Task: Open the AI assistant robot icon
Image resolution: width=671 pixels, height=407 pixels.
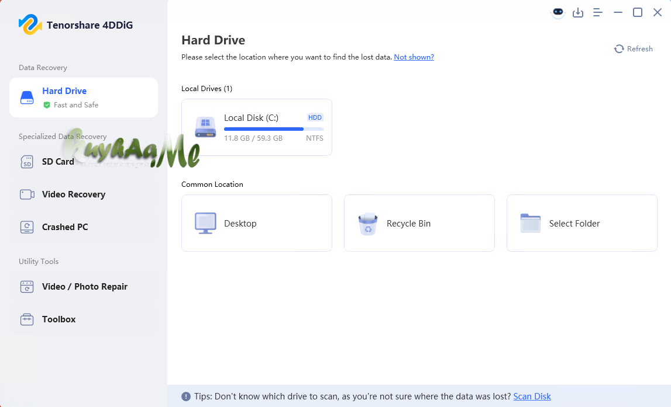Action: click(558, 12)
